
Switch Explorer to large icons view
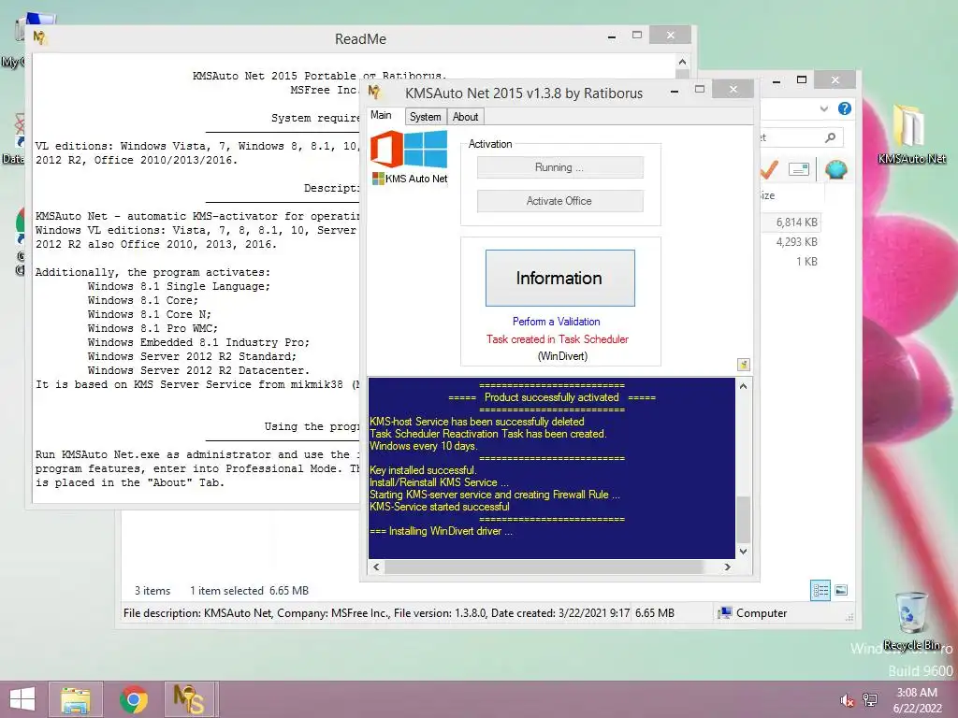click(x=841, y=590)
